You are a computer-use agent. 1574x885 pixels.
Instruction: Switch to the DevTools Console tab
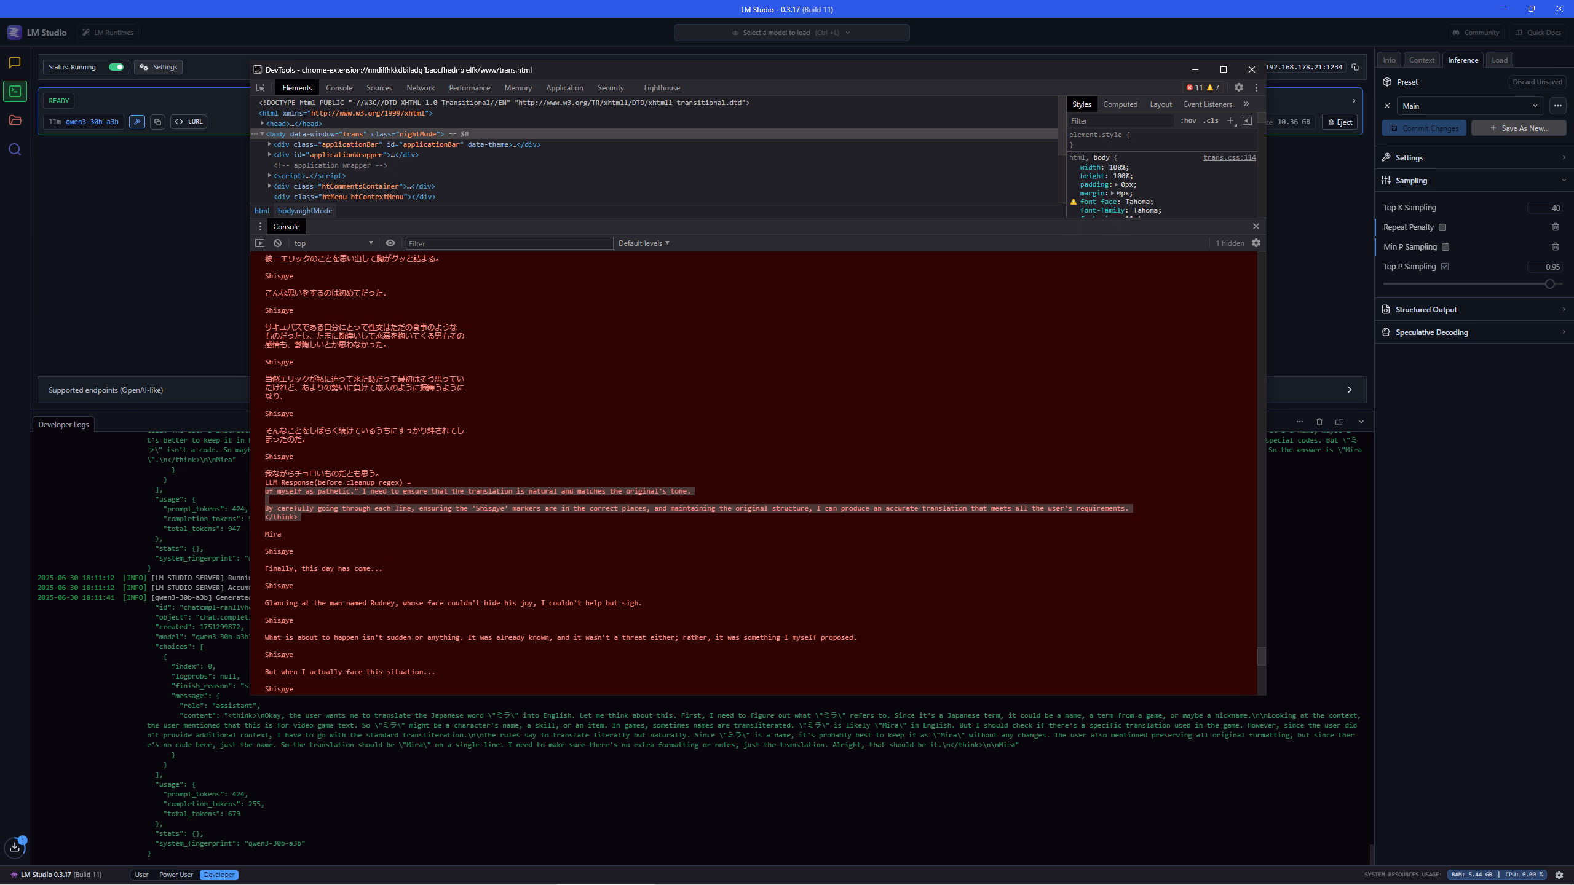coord(339,88)
